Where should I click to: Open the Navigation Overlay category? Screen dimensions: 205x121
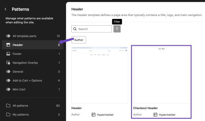click(x=33, y=63)
